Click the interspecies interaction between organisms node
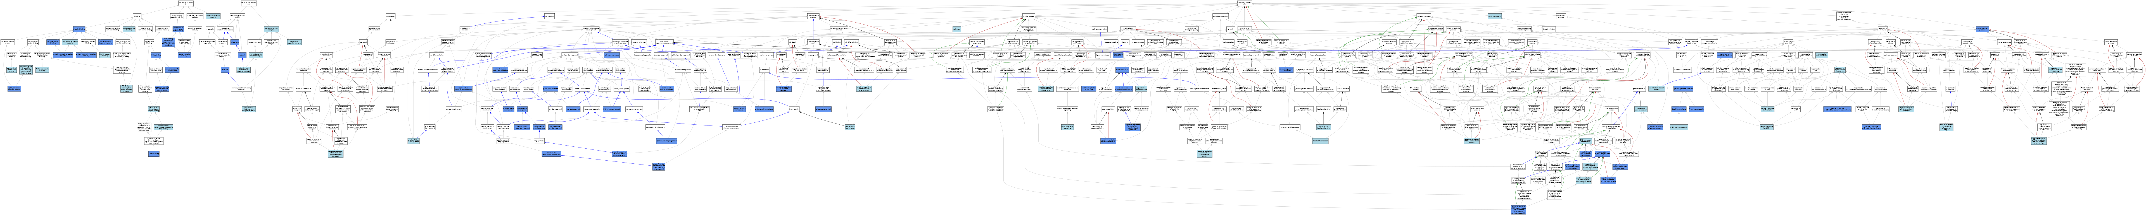Viewport: 2146px width, 215px height. (1844, 16)
